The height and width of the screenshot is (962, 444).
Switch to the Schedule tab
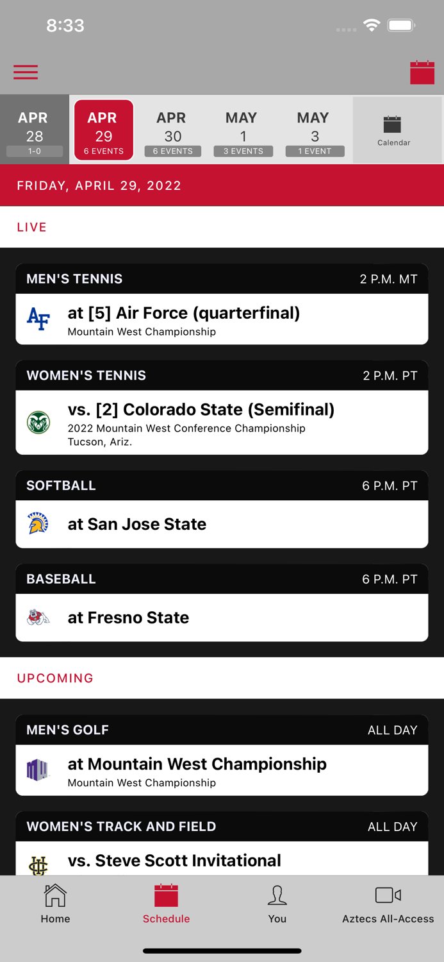coord(166,903)
